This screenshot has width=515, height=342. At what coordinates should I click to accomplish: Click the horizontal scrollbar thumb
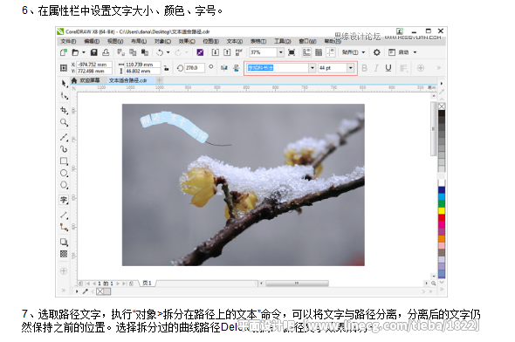coord(297,283)
